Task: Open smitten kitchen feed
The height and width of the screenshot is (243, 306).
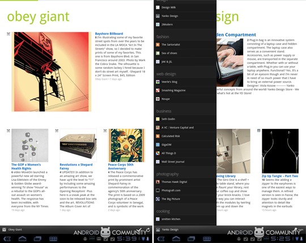Action: 185,219
